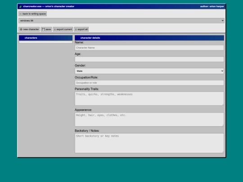Click the Gender: label
The height and width of the screenshot is (182, 243).
(x=80, y=66)
